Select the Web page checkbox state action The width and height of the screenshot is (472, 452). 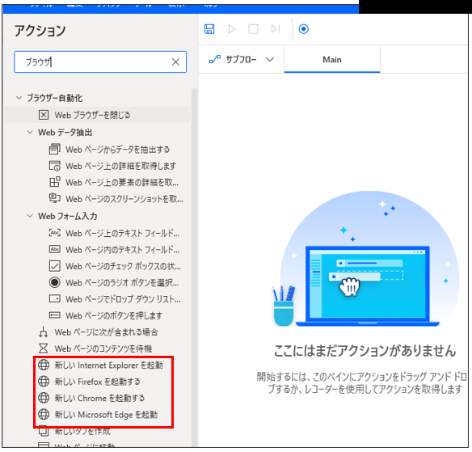pos(115,266)
